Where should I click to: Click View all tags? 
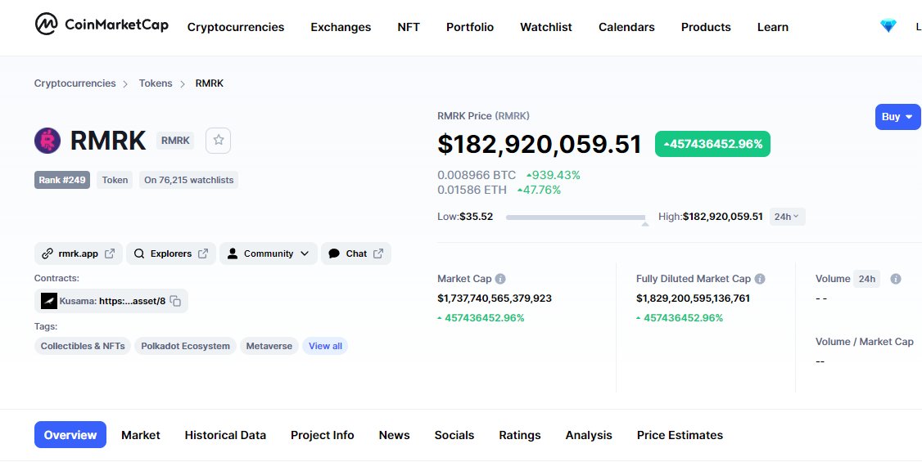coord(325,346)
